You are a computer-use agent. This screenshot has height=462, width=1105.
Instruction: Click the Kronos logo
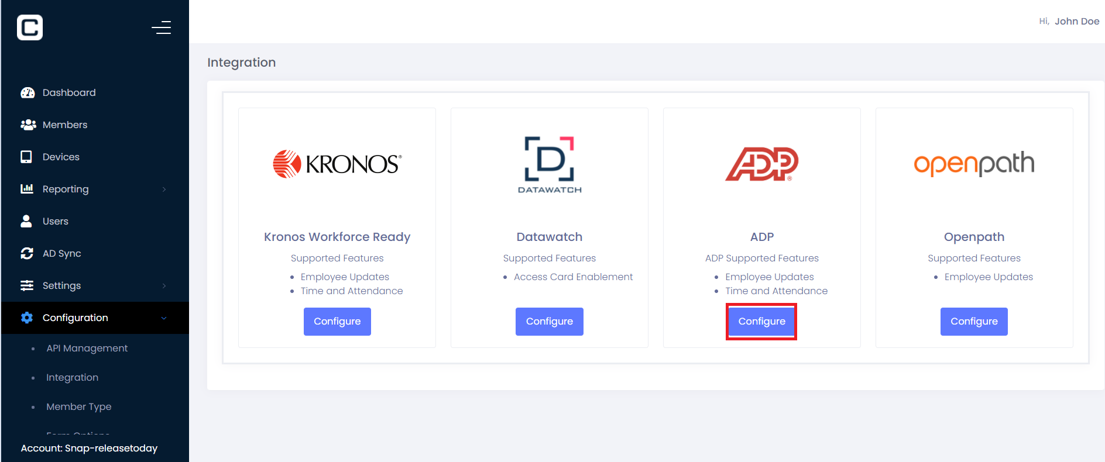(337, 164)
